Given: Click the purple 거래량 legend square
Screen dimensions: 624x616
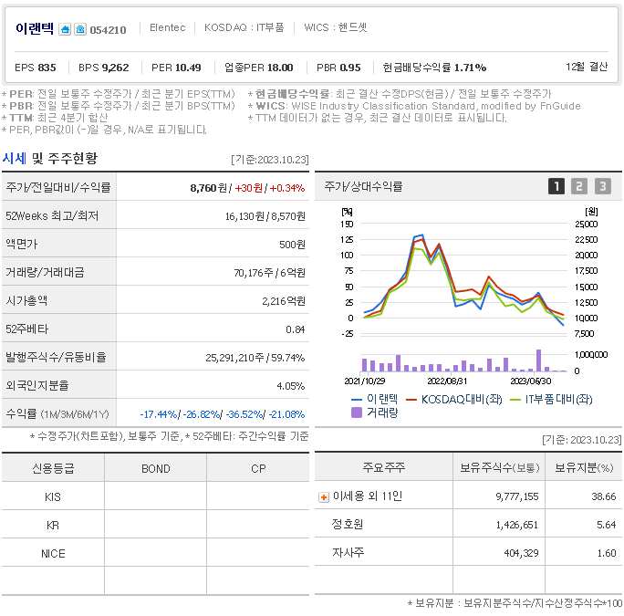Looking at the screenshot, I should pyautogui.click(x=357, y=412).
